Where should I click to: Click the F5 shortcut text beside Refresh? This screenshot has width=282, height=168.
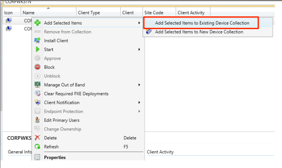pyautogui.click(x=126, y=147)
